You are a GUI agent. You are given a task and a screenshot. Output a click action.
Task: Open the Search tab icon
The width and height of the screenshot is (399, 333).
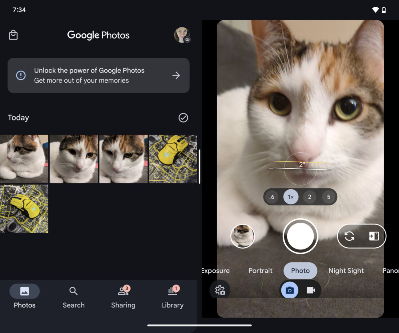tap(74, 291)
